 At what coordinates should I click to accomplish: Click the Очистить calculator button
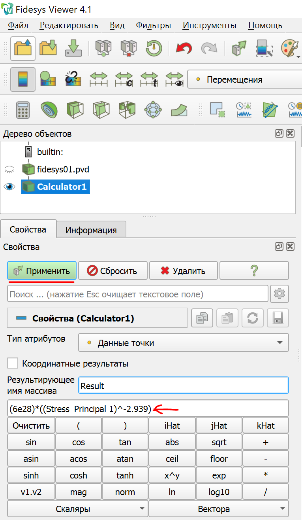tap(31, 425)
